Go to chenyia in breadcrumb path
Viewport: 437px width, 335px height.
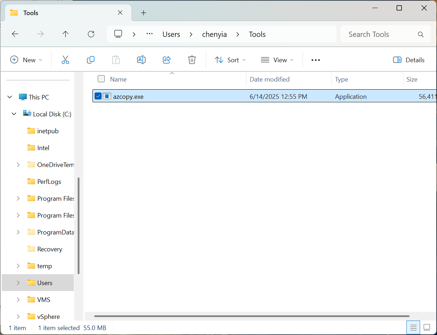click(x=214, y=34)
